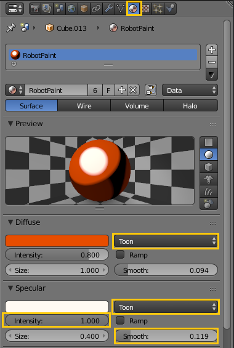This screenshot has height=348, width=234.
Task: Set preview shape to flat plane
Action: coord(209,142)
